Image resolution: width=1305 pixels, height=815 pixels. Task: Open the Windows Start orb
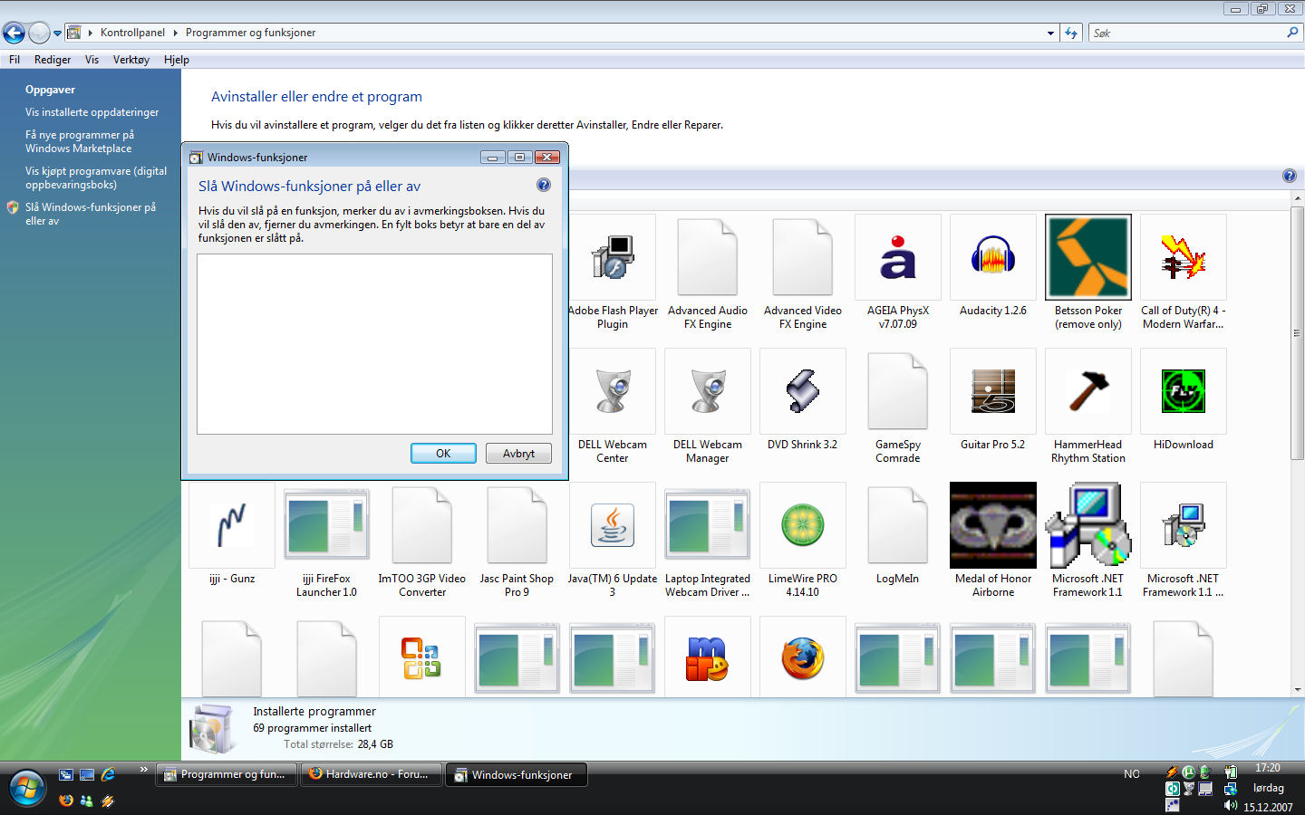(26, 788)
